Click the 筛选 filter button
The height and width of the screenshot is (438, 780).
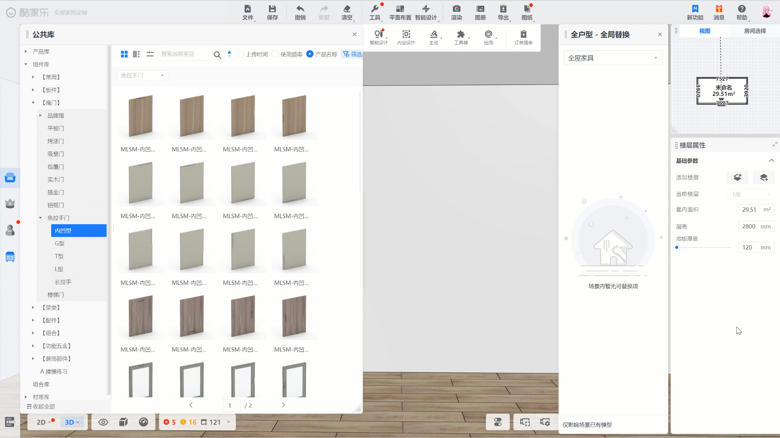point(353,54)
